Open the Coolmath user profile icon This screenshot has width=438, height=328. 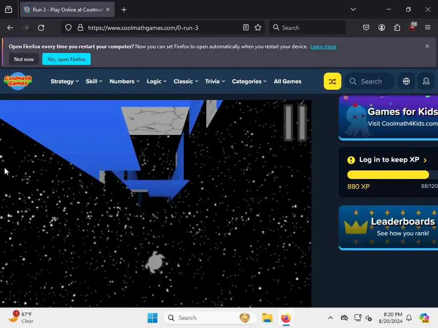[426, 81]
